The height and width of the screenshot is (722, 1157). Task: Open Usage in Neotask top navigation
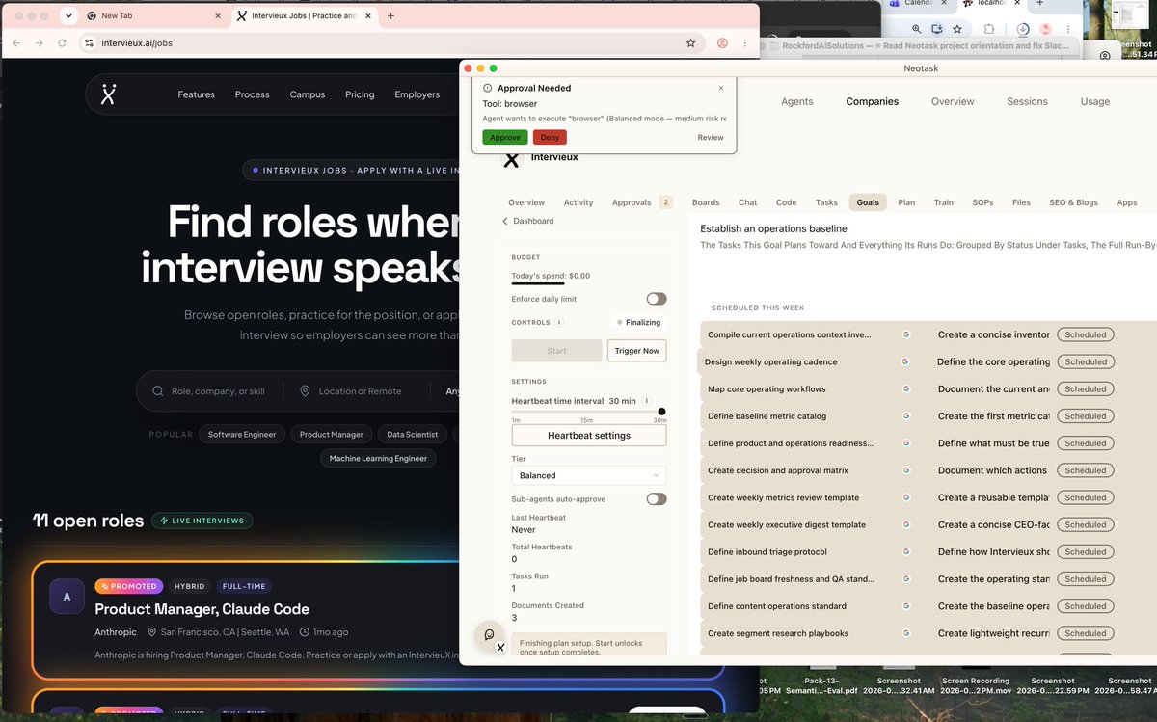coord(1094,101)
